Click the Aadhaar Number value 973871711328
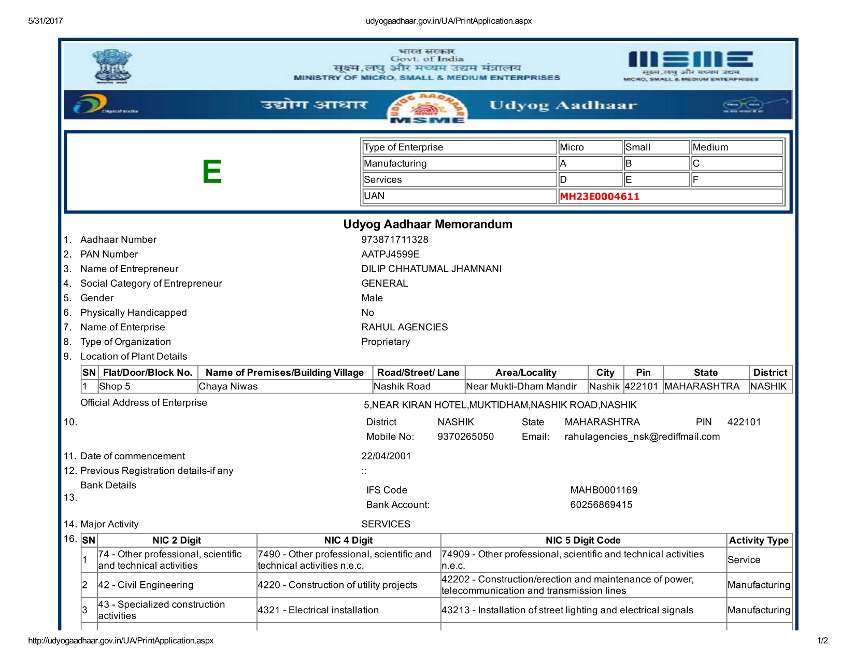This screenshot has height=661, width=855. 394,240
